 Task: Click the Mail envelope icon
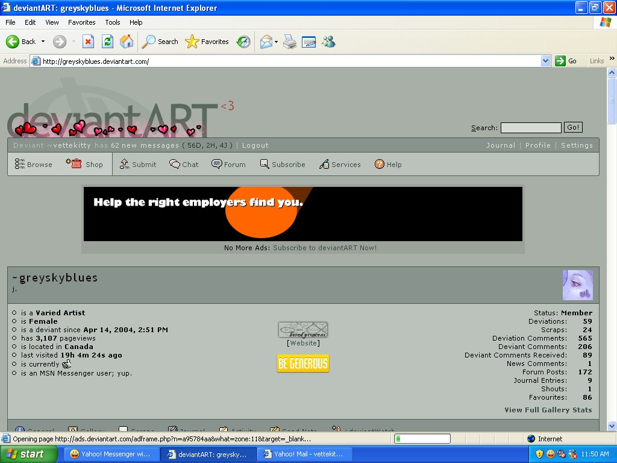coord(266,42)
